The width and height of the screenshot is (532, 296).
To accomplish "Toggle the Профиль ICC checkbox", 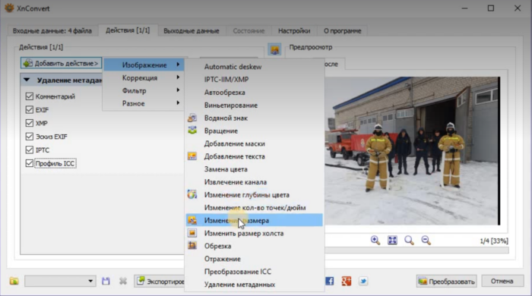I will 29,163.
